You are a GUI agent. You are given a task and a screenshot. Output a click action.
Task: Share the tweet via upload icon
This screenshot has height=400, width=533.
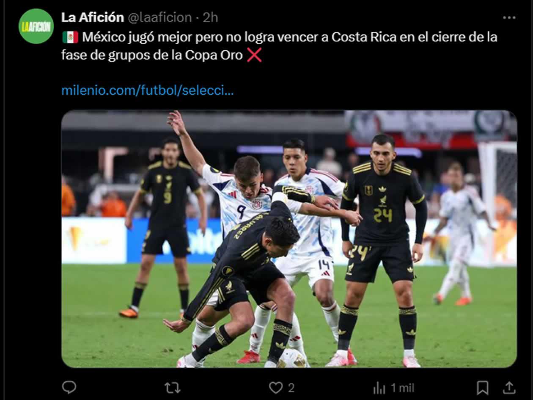pyautogui.click(x=509, y=388)
